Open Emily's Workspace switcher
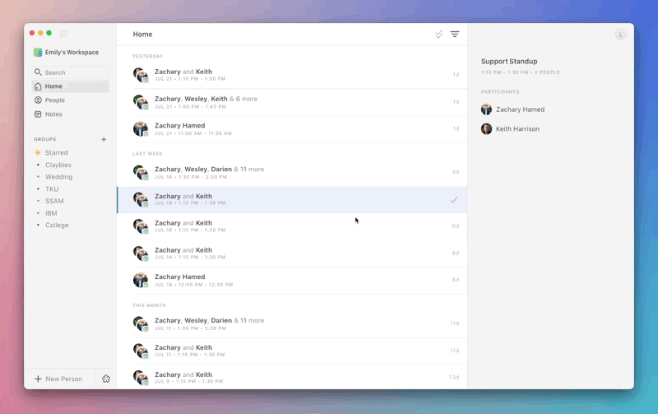 tap(67, 52)
